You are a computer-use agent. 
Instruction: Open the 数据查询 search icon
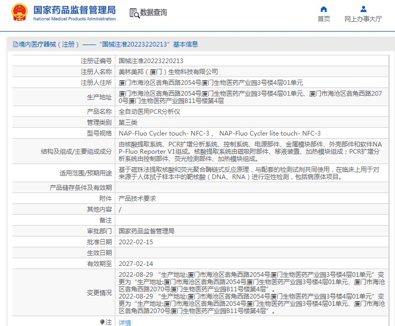134,13
